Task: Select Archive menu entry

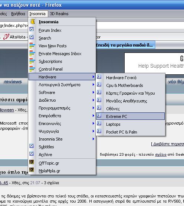Action: (62, 155)
